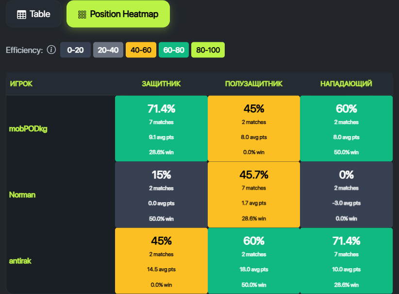Click the Efficiency info icon

51,50
